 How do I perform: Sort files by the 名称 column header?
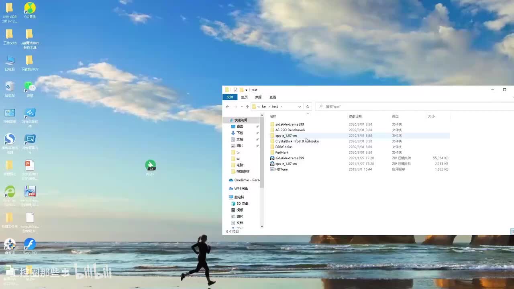point(273,116)
